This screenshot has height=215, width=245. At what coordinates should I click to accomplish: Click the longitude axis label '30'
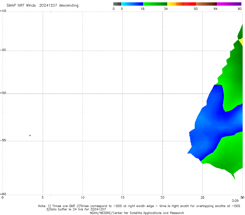[242, 198]
